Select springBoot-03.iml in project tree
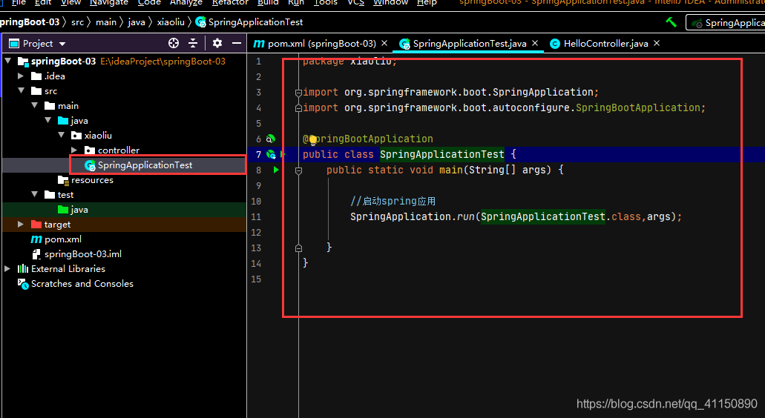765x418 pixels. tap(83, 253)
